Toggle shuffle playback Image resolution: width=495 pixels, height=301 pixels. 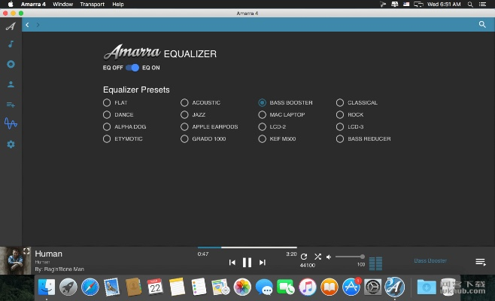[317, 257]
